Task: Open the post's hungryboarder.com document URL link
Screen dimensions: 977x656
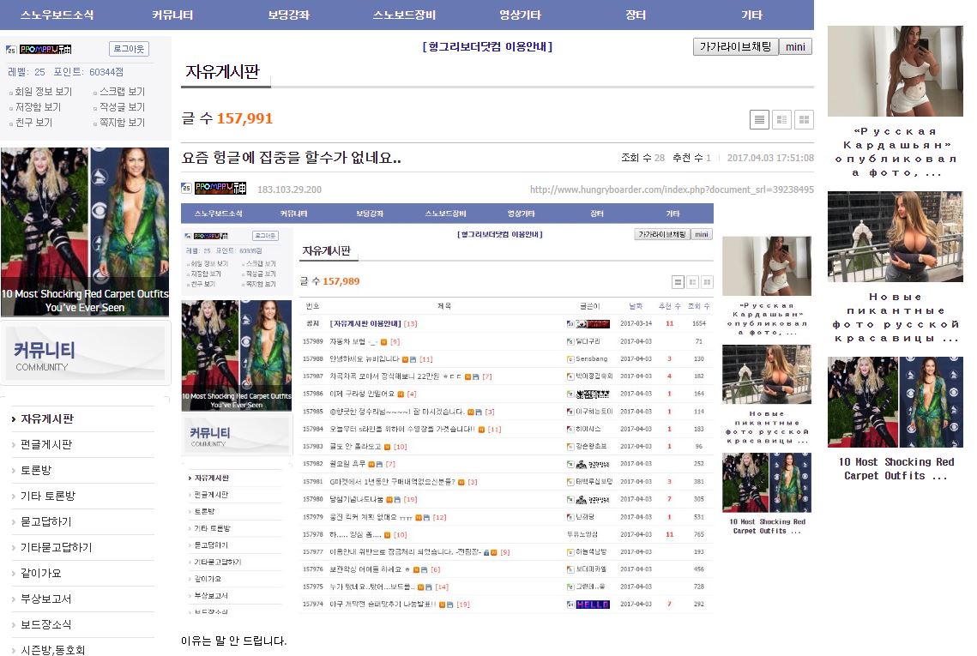Action: [x=672, y=190]
